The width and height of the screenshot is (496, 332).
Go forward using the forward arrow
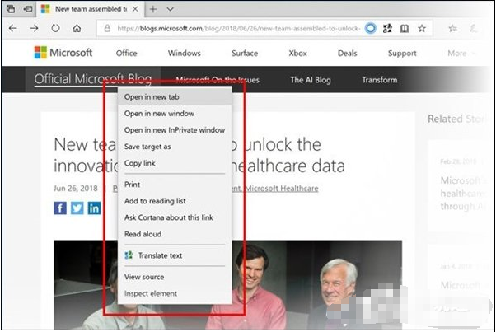tap(34, 29)
